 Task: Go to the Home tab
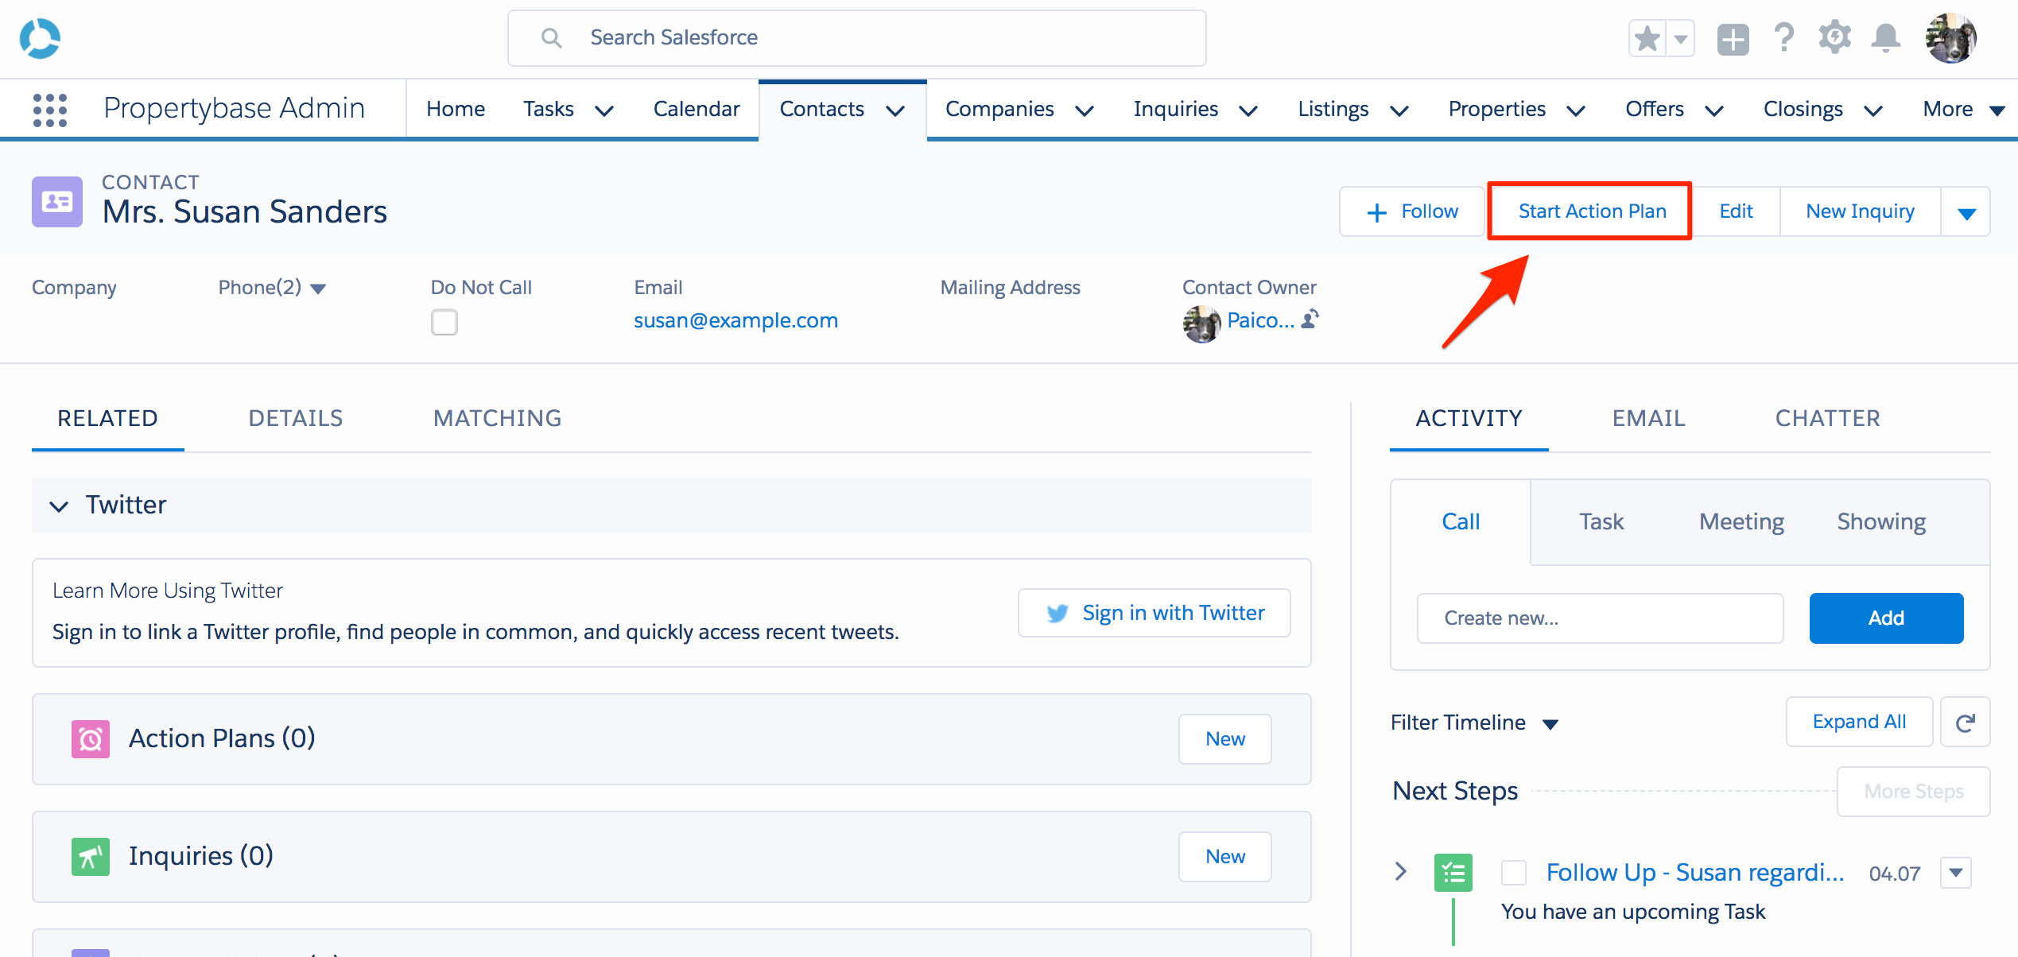456,109
